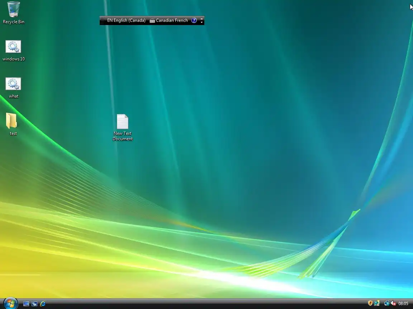
Task: Select the "test" folder on the desktop
Action: (13, 124)
